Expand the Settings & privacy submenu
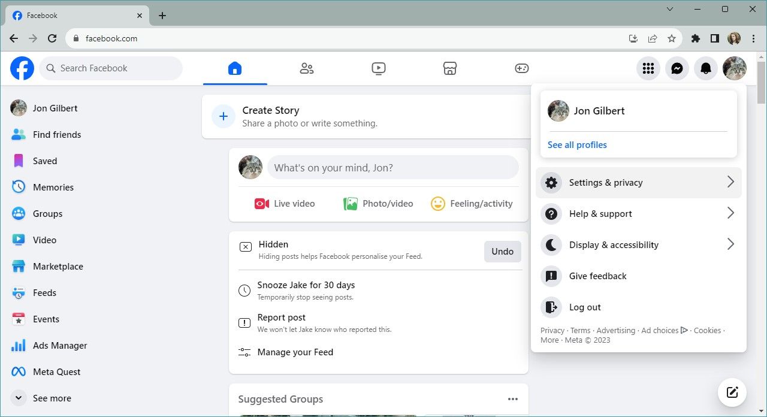 [x=638, y=182]
